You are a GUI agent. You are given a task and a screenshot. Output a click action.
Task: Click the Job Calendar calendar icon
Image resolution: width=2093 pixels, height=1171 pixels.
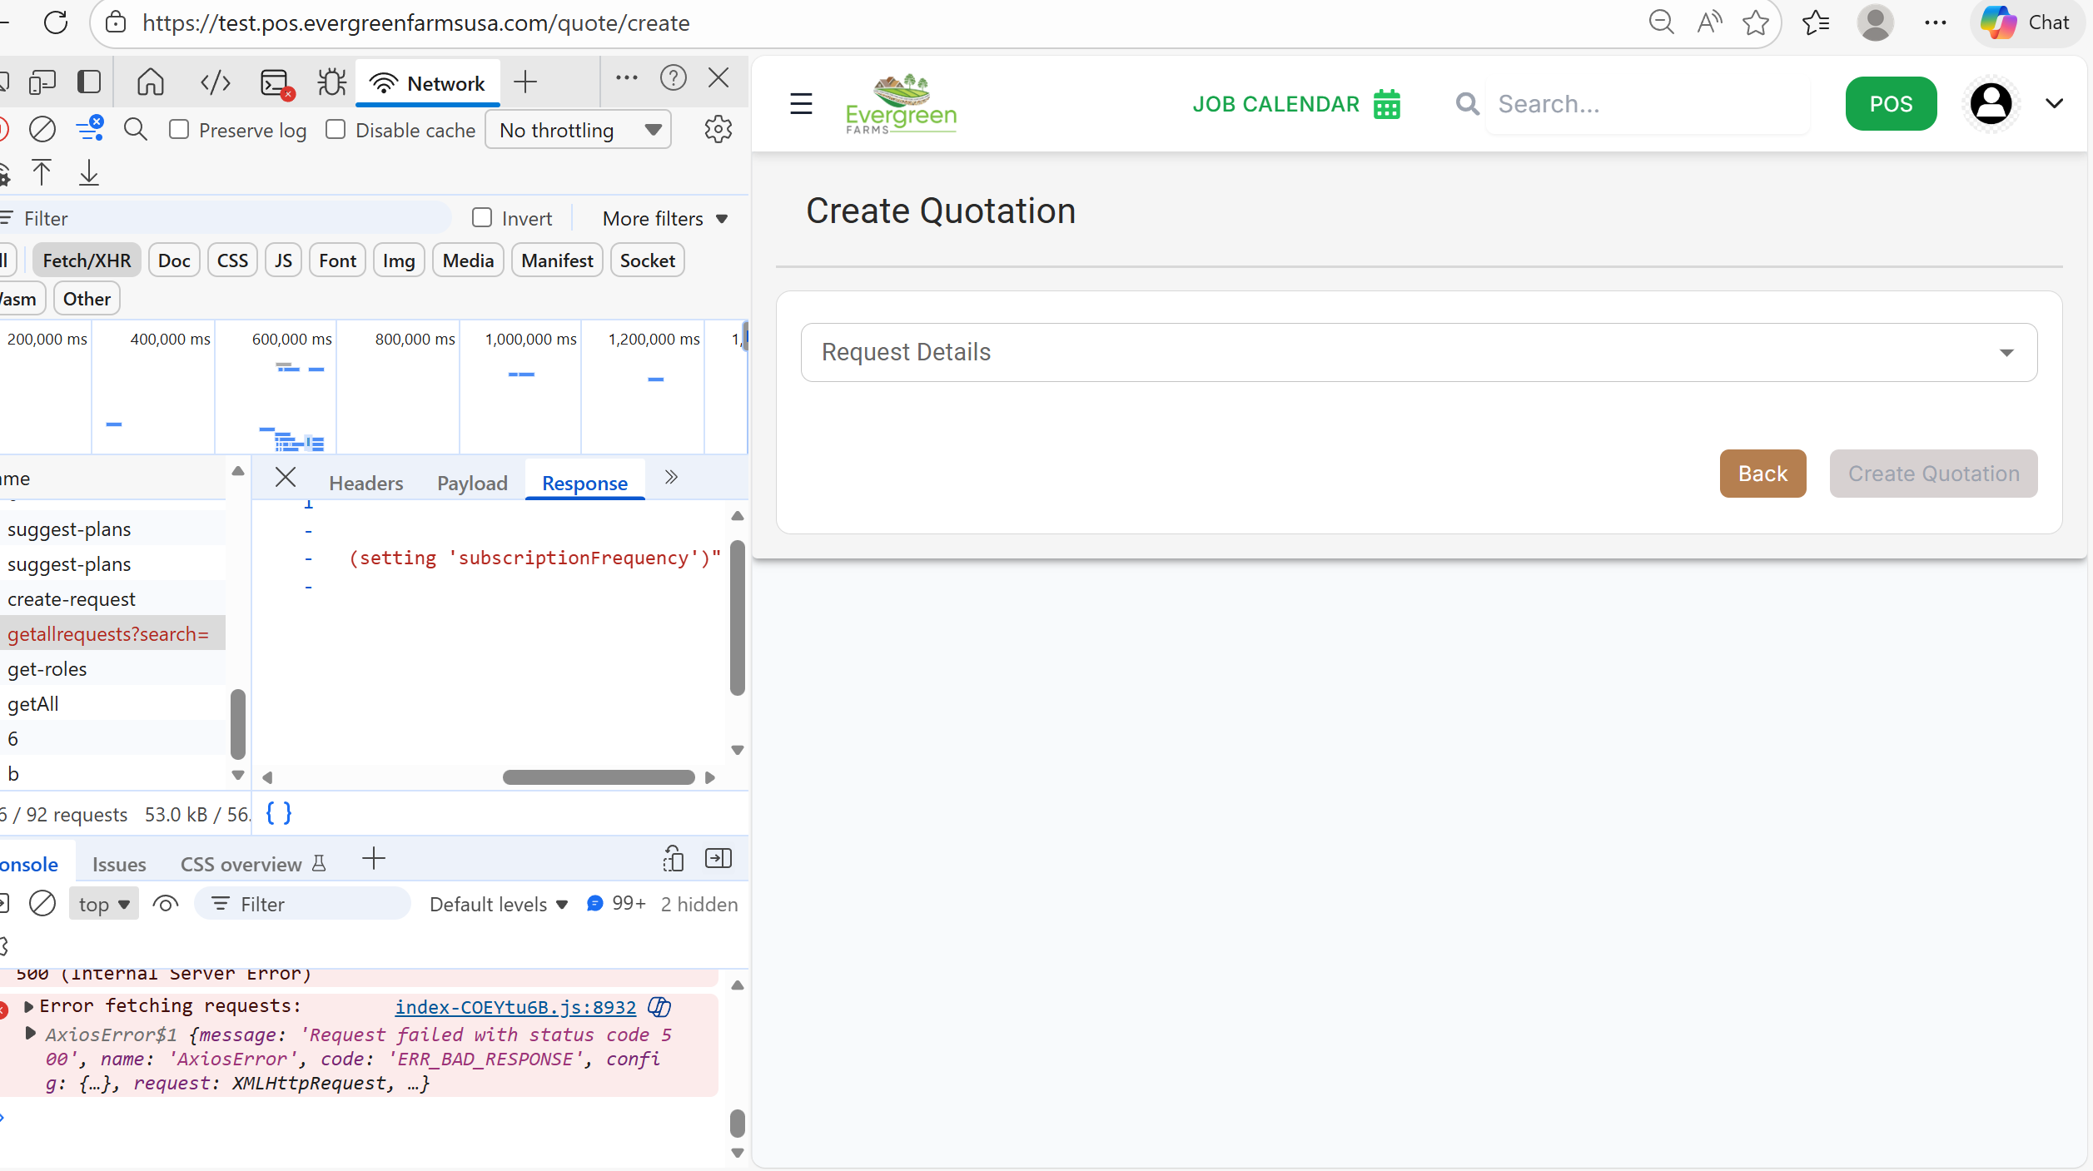[x=1387, y=105]
